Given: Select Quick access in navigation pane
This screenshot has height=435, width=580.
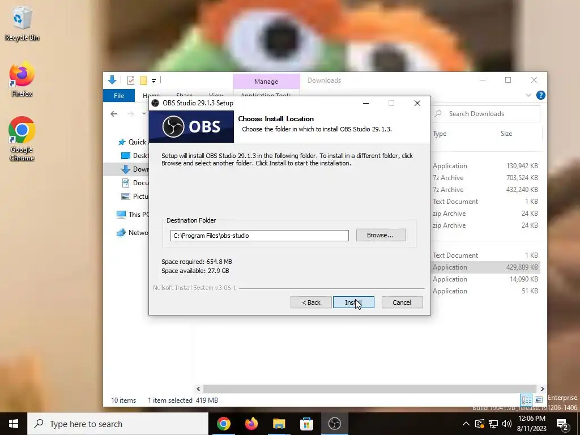Looking at the screenshot, I should tap(133, 142).
